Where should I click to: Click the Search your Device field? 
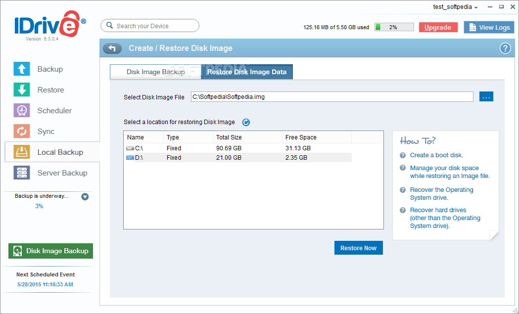point(150,26)
